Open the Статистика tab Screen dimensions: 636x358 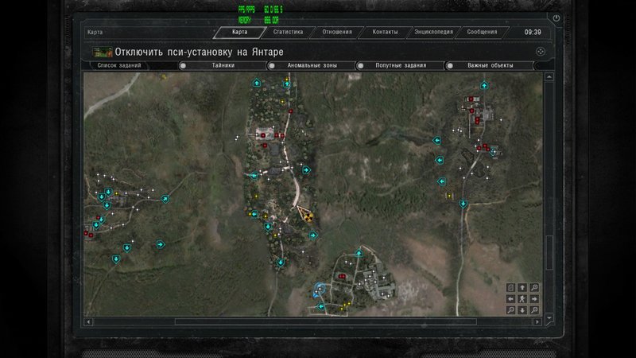287,33
